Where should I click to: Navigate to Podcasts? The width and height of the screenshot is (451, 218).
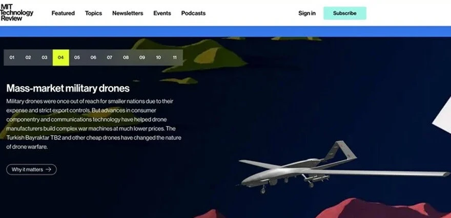pyautogui.click(x=193, y=13)
